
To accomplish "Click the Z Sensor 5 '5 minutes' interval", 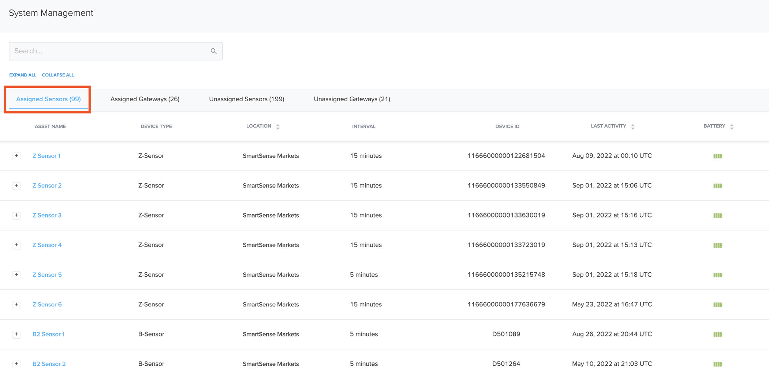I will 364,275.
